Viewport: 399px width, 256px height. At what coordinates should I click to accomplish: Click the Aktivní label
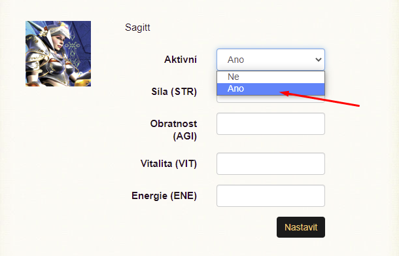coord(181,60)
